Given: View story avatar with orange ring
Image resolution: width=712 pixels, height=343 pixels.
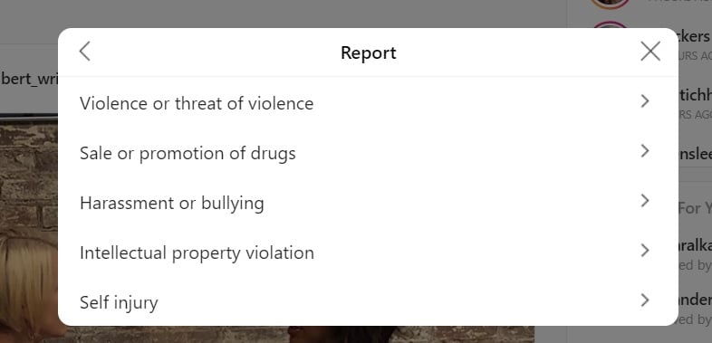Looking at the screenshot, I should (611, 5).
